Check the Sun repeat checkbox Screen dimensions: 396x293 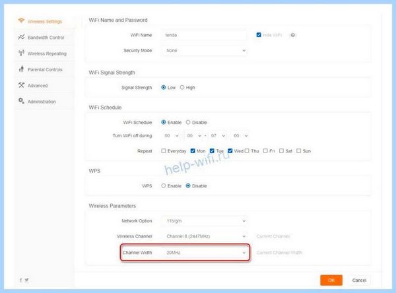click(298, 151)
